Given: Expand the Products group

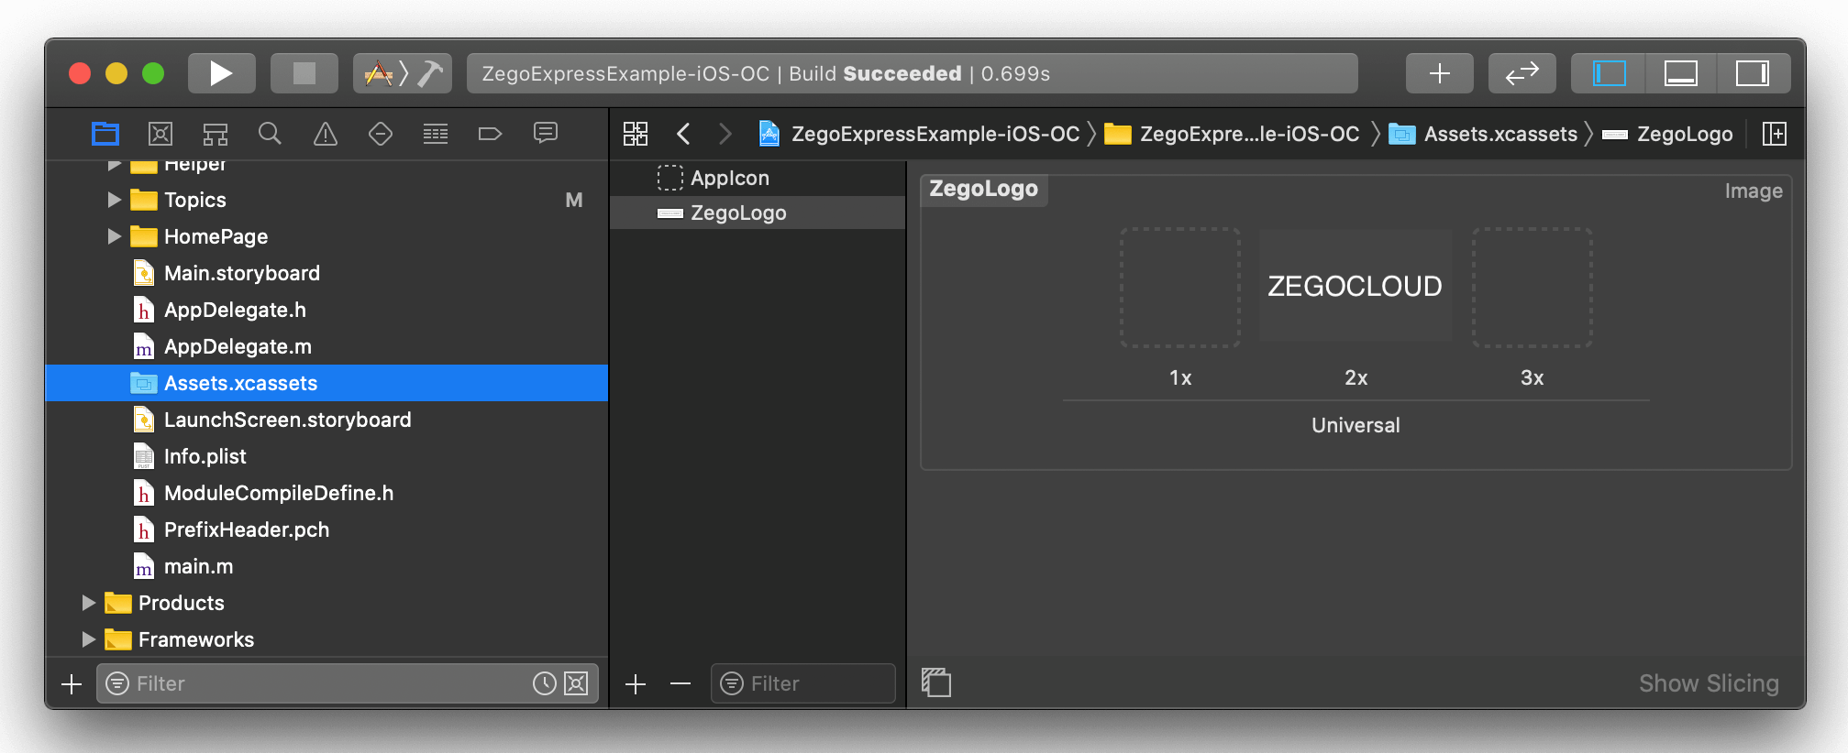Looking at the screenshot, I should tap(89, 603).
